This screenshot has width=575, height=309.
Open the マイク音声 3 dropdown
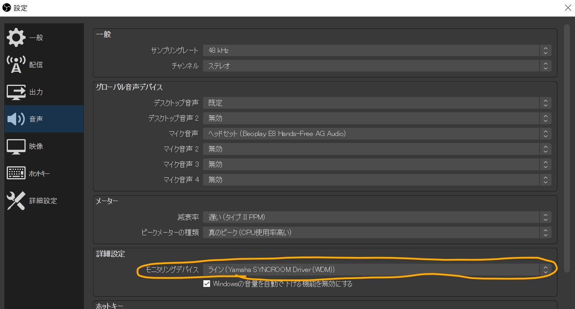(x=377, y=164)
